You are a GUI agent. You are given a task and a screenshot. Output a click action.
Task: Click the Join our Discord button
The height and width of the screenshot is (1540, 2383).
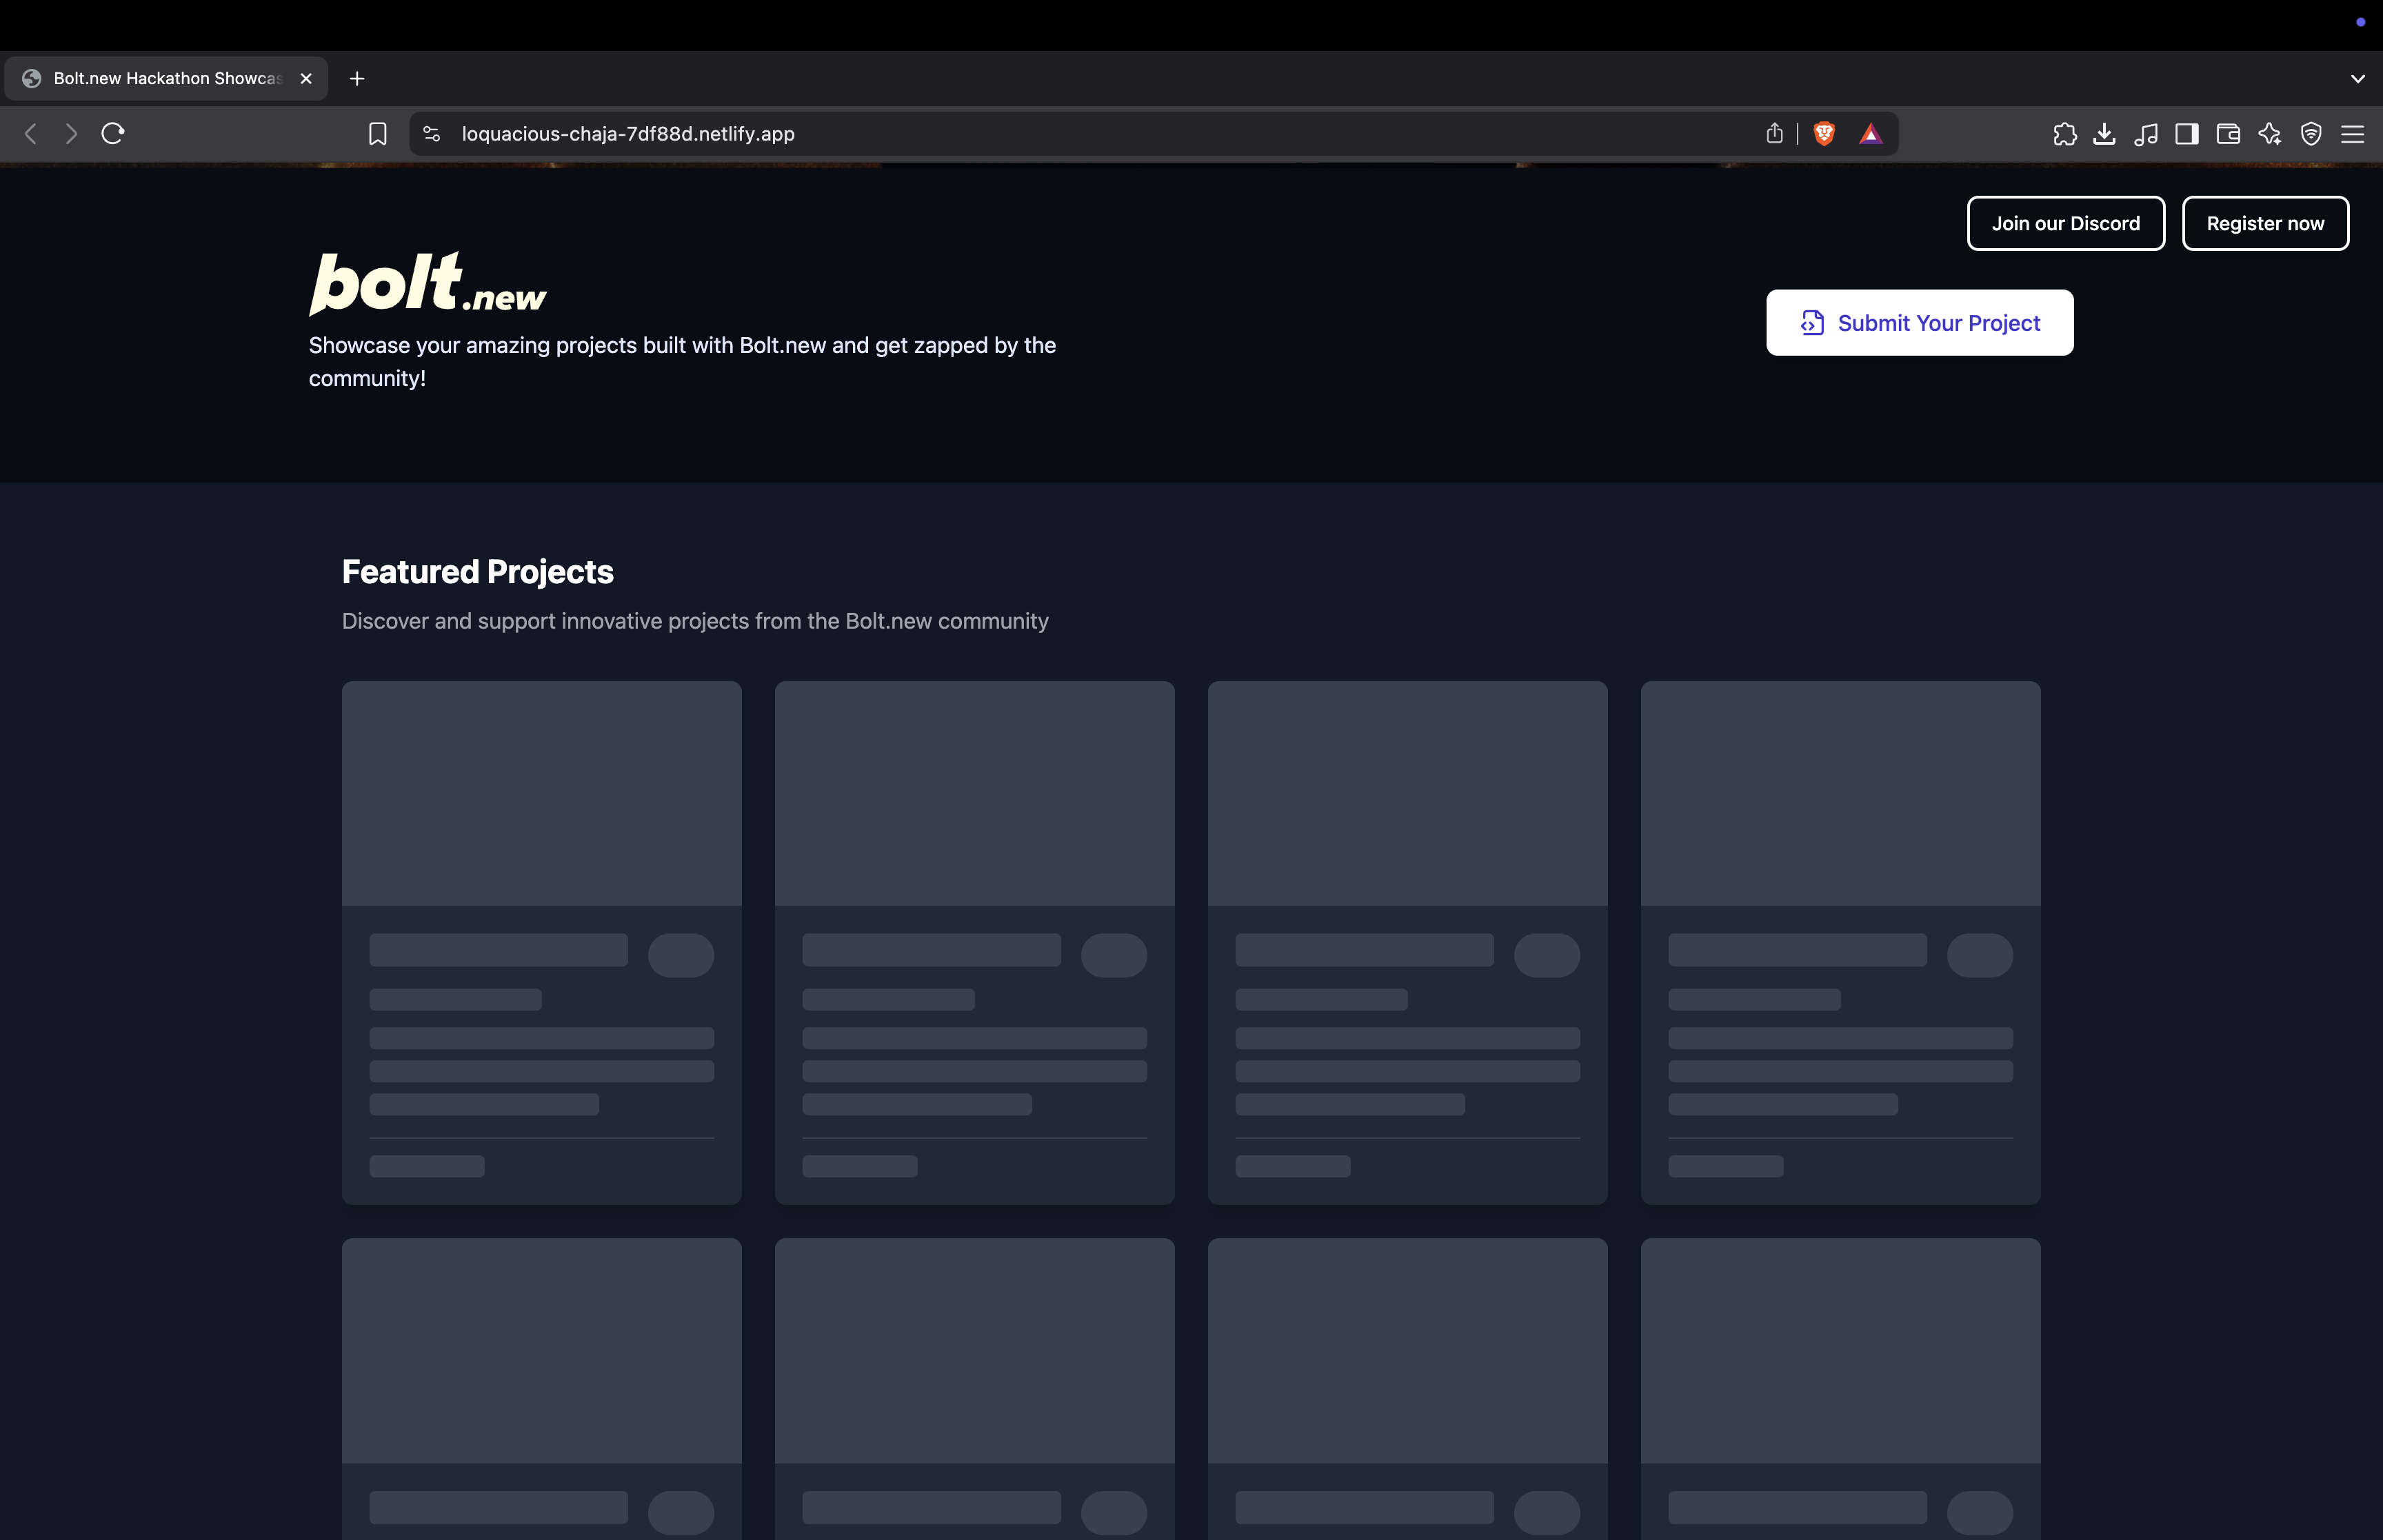[x=2065, y=224]
